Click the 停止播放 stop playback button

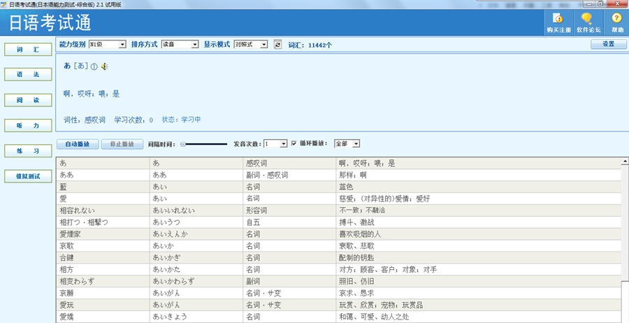[122, 144]
